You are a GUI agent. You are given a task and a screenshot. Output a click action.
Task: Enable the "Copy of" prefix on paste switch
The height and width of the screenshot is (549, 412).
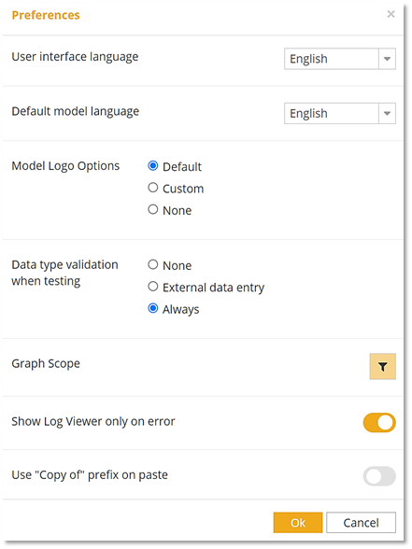click(x=379, y=476)
